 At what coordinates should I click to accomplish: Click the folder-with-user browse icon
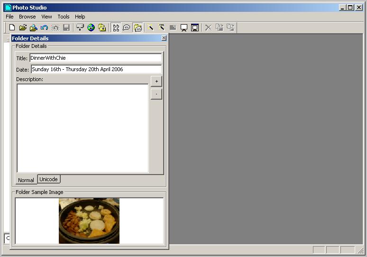[x=34, y=28]
